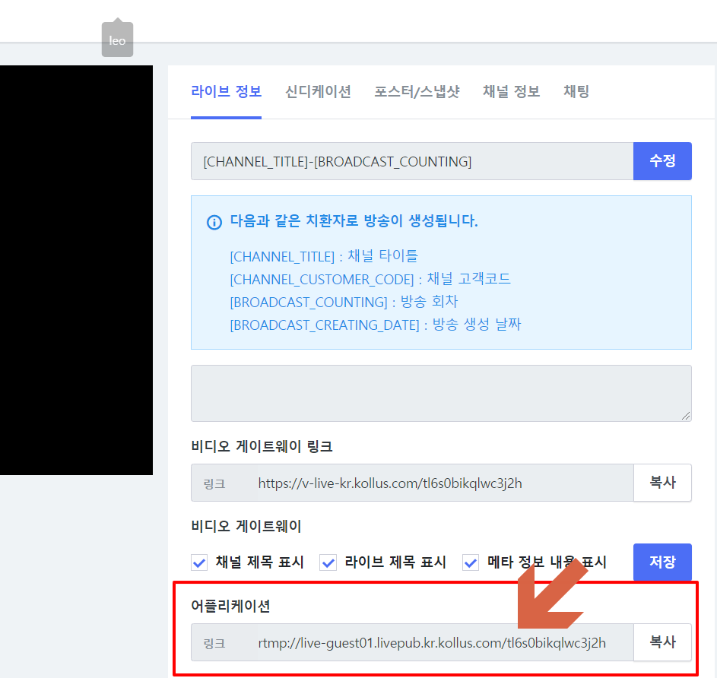This screenshot has height=678, width=717.
Task: Click the empty description text area
Action: pos(440,393)
